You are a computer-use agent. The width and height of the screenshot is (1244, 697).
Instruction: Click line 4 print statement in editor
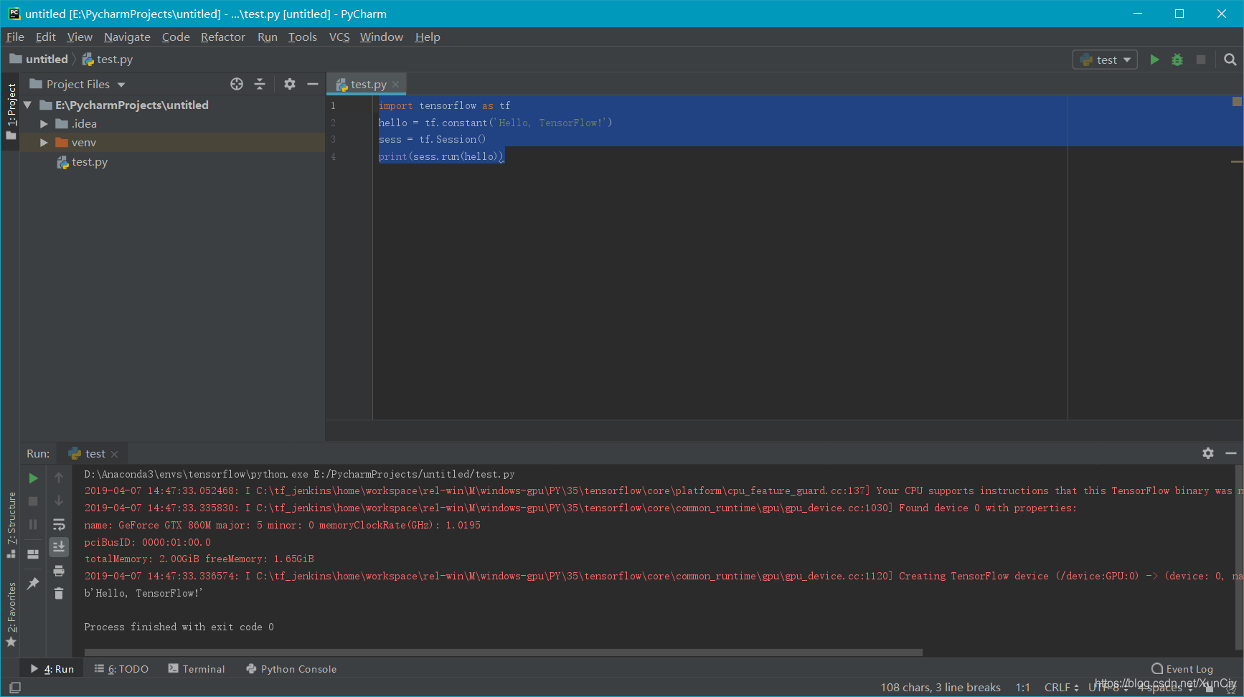(x=440, y=156)
